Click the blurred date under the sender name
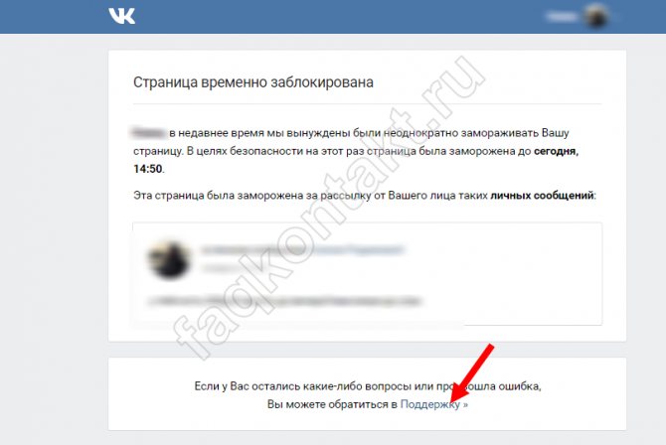666x445 pixels. point(220,268)
